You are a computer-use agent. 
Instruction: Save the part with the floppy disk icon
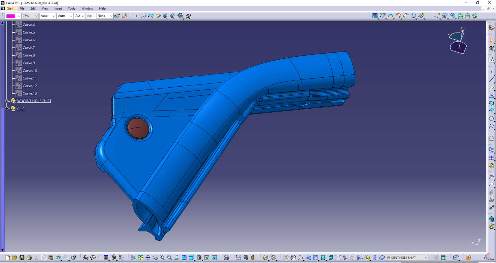[x=22, y=258]
